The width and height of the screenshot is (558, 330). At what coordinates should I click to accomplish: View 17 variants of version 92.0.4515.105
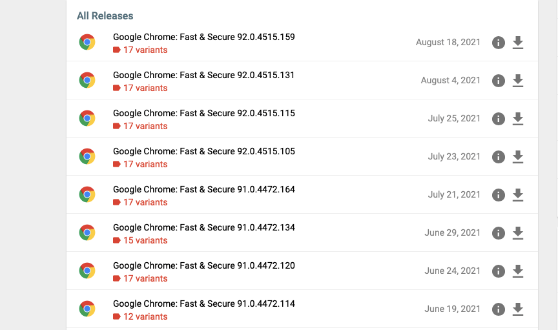(x=140, y=164)
